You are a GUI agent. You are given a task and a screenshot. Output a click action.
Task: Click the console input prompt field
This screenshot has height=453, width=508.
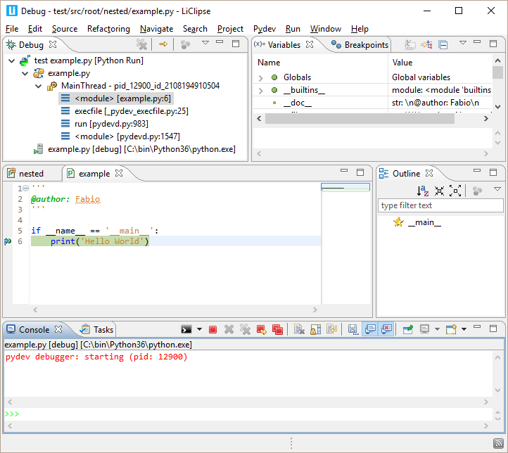(x=248, y=414)
